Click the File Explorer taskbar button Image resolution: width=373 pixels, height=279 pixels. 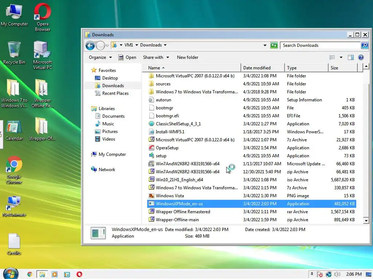42,274
